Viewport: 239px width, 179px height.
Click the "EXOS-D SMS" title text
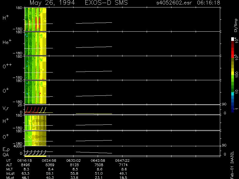pos(106,3)
